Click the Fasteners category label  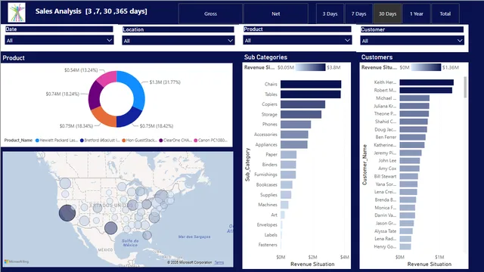(268, 245)
